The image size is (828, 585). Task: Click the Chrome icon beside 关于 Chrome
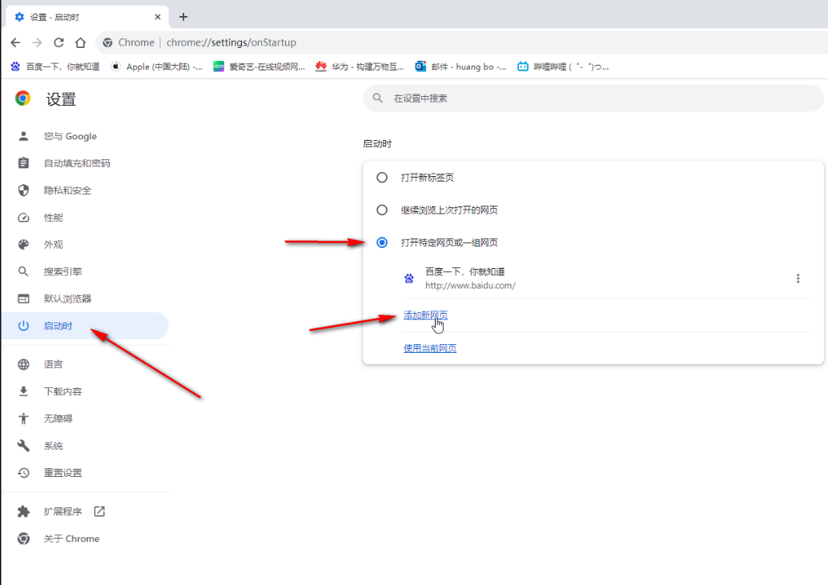point(23,539)
